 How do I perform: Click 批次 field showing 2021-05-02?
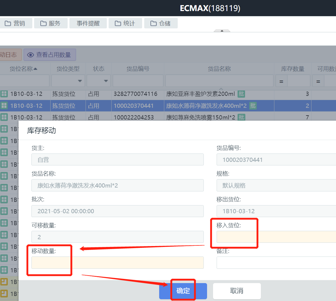[117, 211]
